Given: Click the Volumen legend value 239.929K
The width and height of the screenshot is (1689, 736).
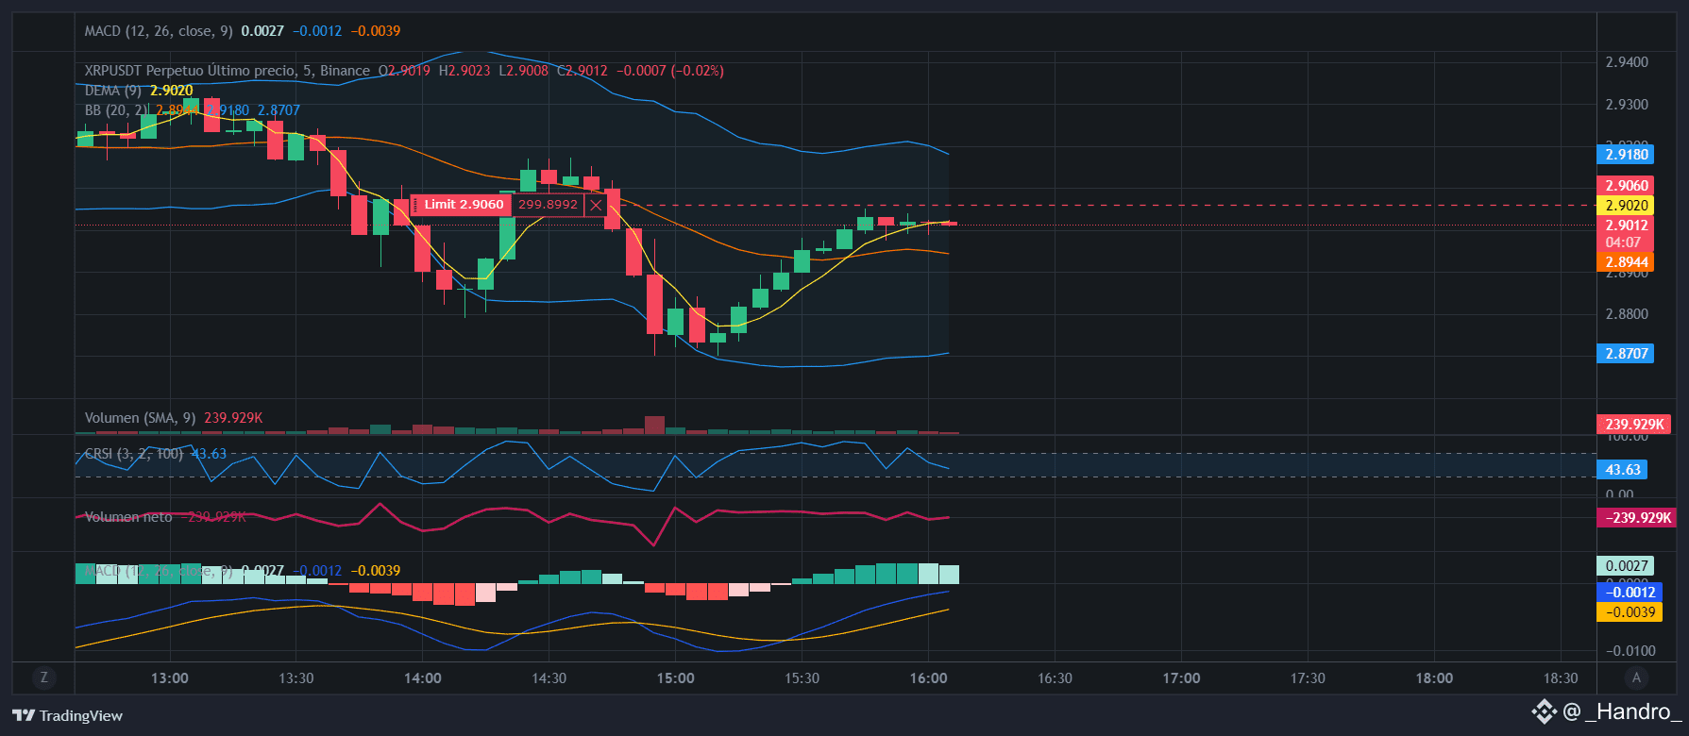Looking at the screenshot, I should 233,418.
